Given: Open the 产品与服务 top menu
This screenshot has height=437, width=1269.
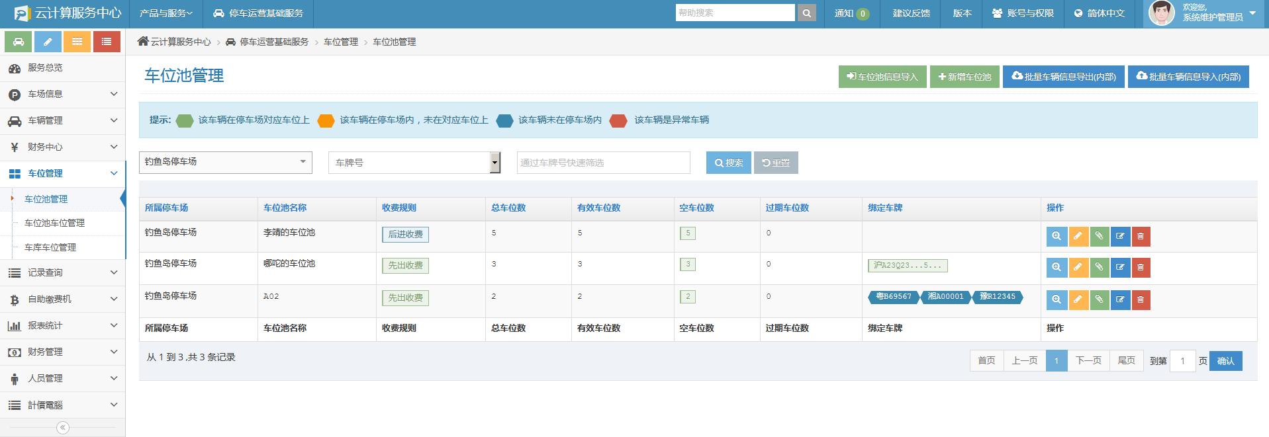Looking at the screenshot, I should [165, 13].
